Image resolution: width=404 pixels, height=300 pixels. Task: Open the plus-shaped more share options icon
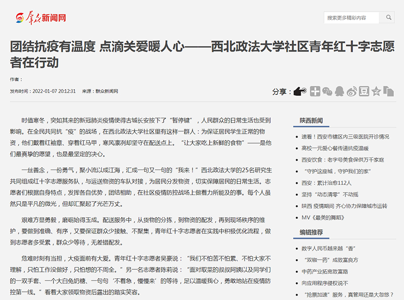point(315,91)
